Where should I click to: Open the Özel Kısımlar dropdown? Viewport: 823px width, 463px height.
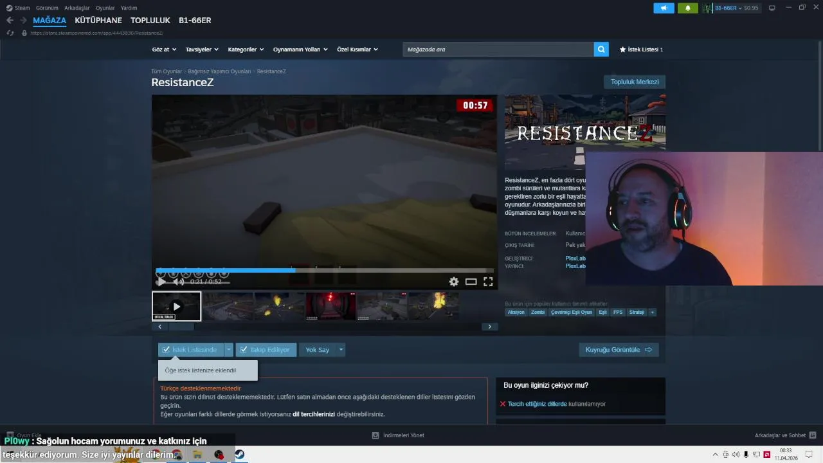pyautogui.click(x=357, y=50)
